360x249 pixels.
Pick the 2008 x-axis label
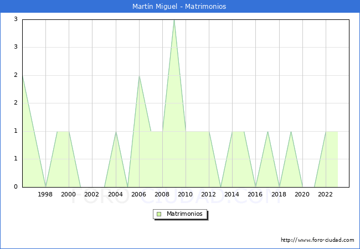click(162, 194)
